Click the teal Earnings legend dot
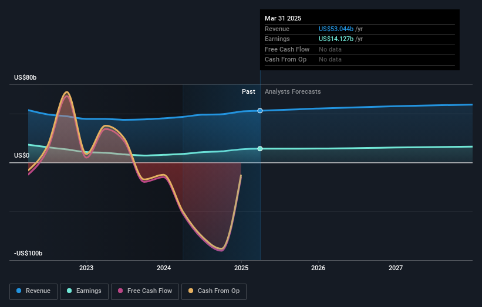The height and width of the screenshot is (307, 482). coord(69,291)
